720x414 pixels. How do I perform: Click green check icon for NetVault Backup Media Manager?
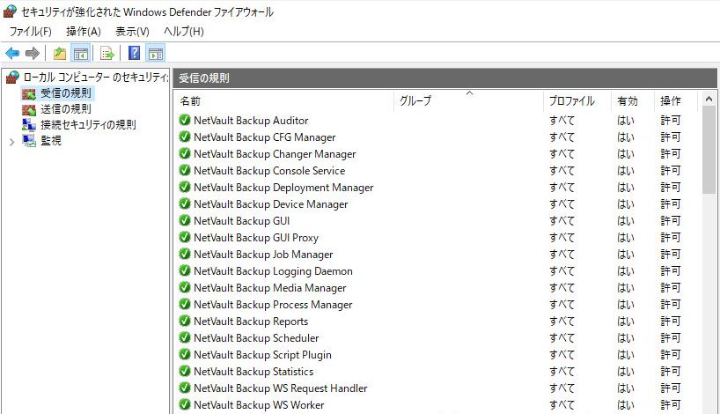185,288
